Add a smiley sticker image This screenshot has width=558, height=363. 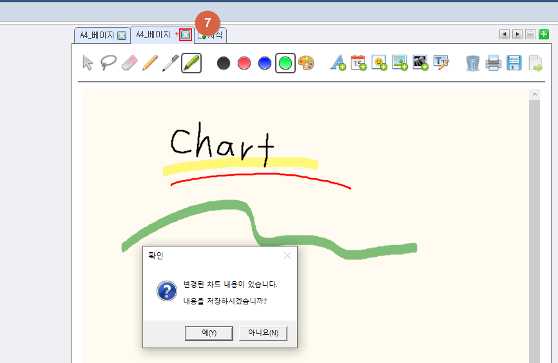pos(379,62)
